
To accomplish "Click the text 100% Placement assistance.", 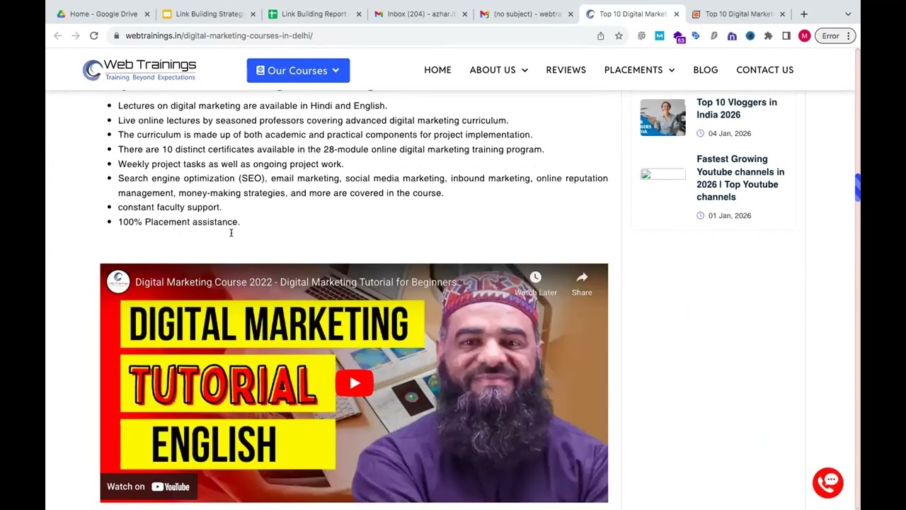I will (179, 222).
